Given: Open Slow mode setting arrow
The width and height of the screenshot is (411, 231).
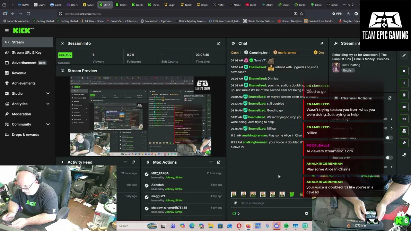Looking at the screenshot, I should click(391, 167).
